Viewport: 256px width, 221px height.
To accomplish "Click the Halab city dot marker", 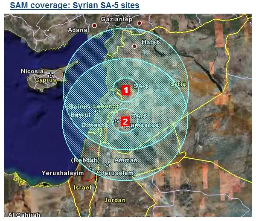I will point(134,46).
